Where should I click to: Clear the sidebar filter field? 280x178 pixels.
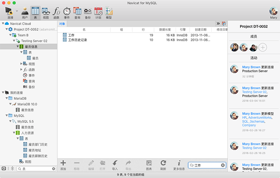point(54,168)
